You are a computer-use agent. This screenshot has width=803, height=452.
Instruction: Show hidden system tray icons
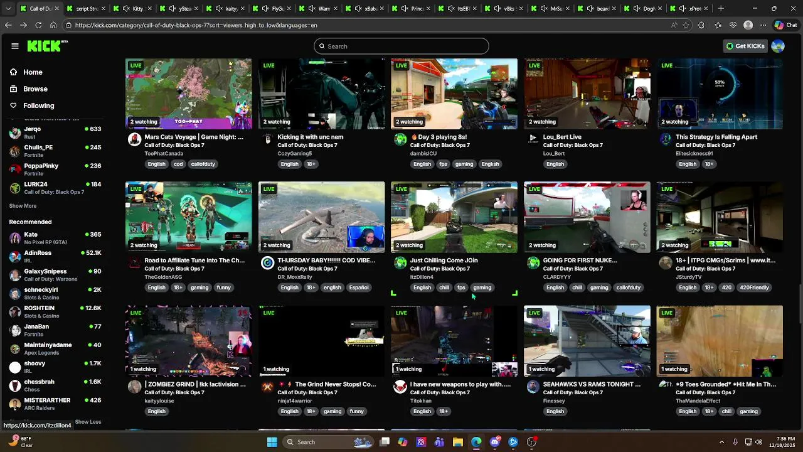[721, 442]
